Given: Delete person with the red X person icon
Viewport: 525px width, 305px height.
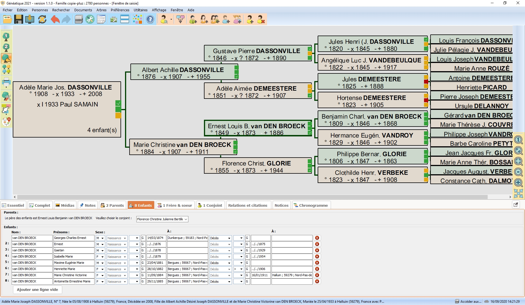Looking at the screenshot, I should [x=261, y=19].
